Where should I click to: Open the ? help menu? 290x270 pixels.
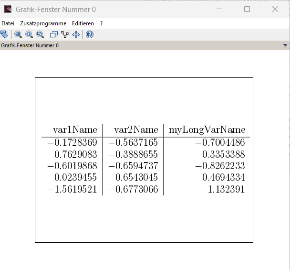(101, 23)
